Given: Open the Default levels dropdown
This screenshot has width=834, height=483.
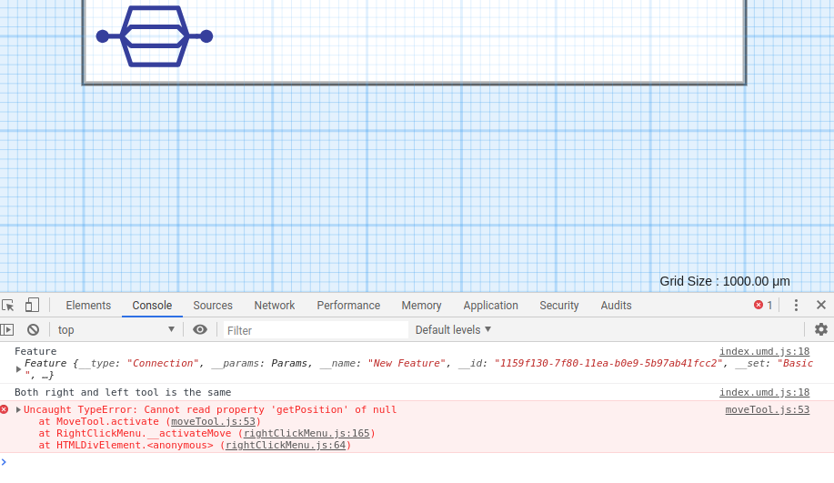Looking at the screenshot, I should tap(453, 330).
